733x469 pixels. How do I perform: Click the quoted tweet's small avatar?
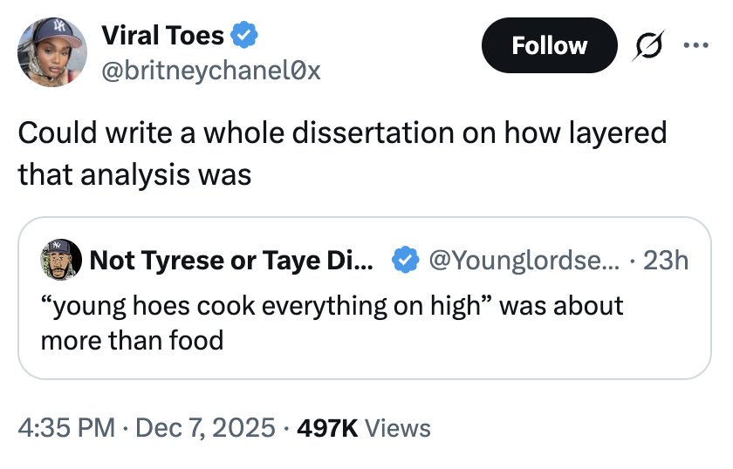point(58,259)
